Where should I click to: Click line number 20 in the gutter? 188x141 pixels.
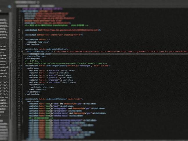(x=19, y=54)
